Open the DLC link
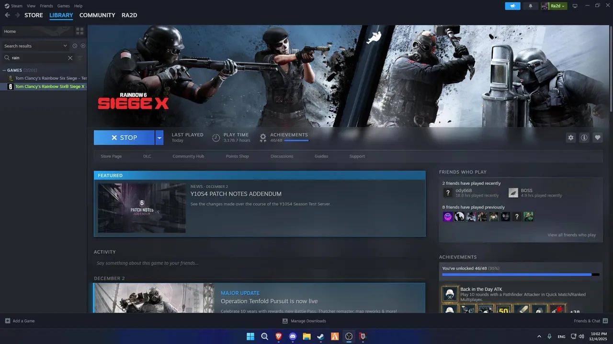 pyautogui.click(x=147, y=156)
